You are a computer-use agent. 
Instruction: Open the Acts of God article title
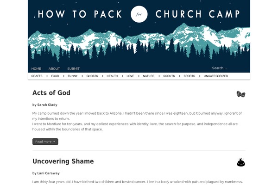[51, 93]
